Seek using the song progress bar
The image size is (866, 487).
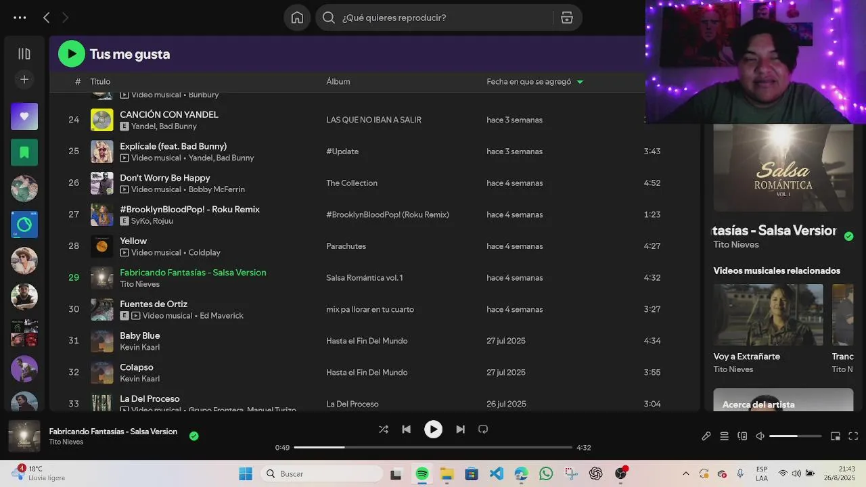click(x=433, y=448)
